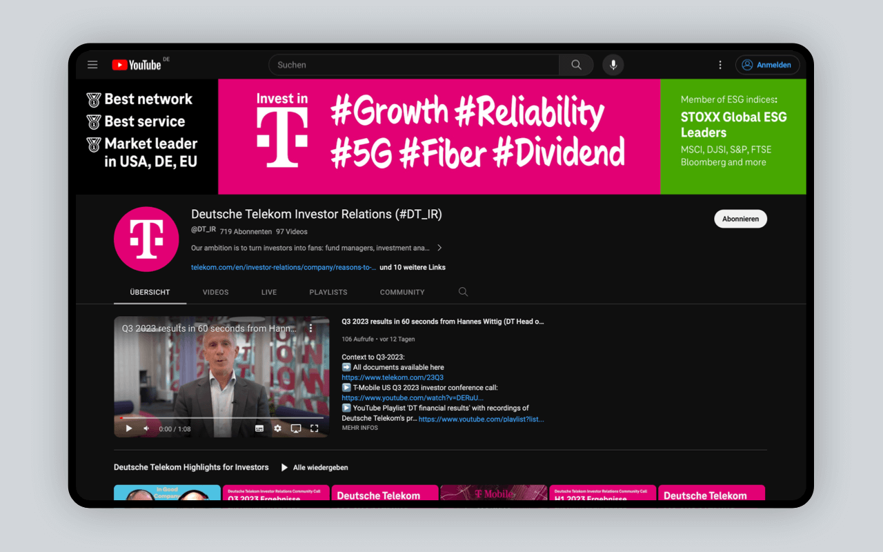Open the LIVE tab
The width and height of the screenshot is (883, 552).
point(269,293)
